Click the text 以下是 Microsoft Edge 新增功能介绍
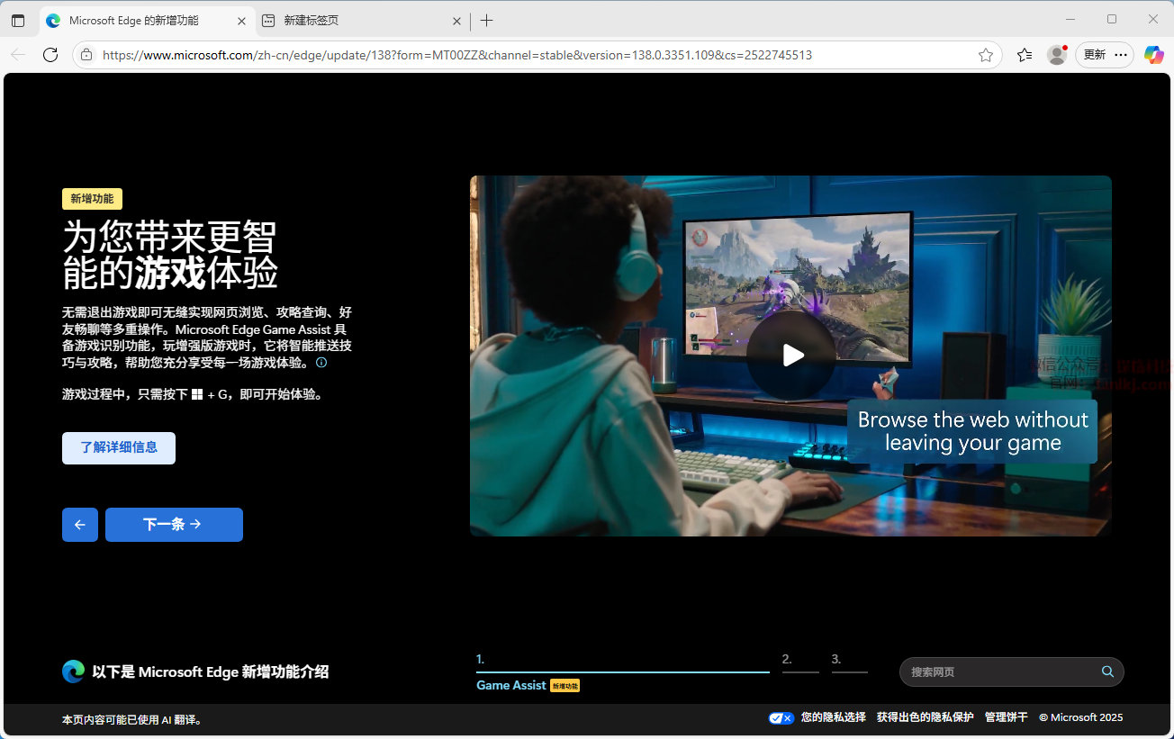 (211, 671)
